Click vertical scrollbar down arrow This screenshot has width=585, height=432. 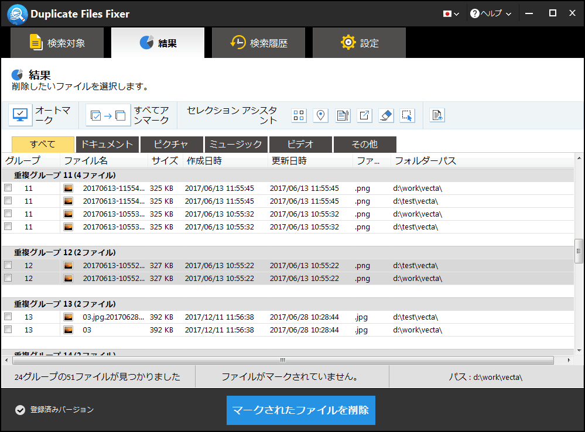[579, 350]
